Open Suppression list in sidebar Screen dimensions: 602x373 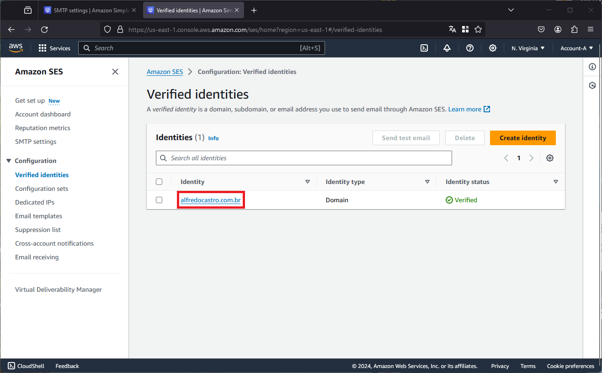38,230
